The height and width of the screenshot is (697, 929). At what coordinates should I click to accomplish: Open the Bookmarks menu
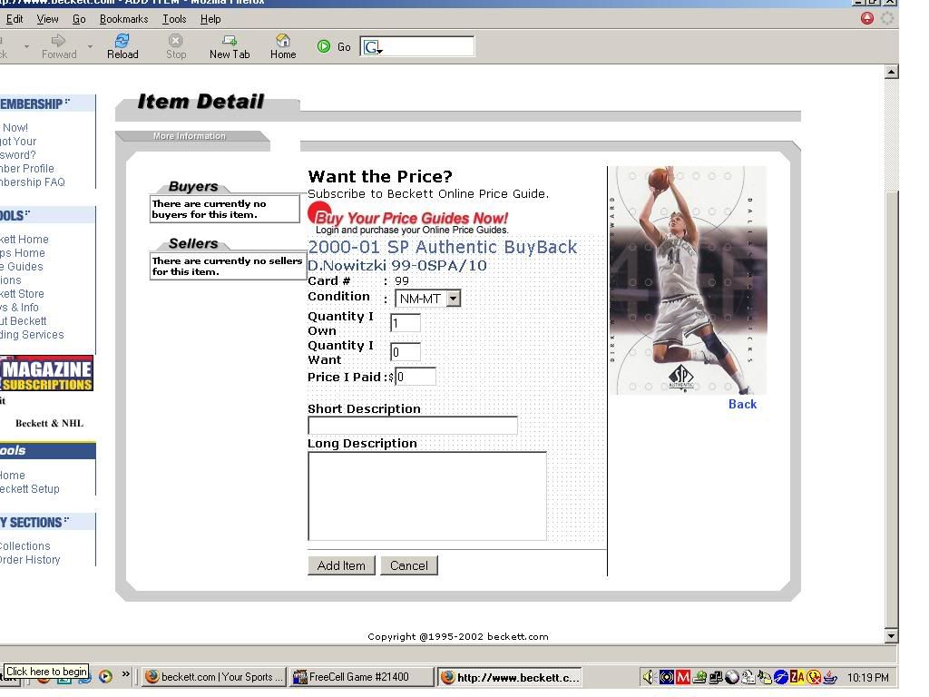tap(123, 19)
